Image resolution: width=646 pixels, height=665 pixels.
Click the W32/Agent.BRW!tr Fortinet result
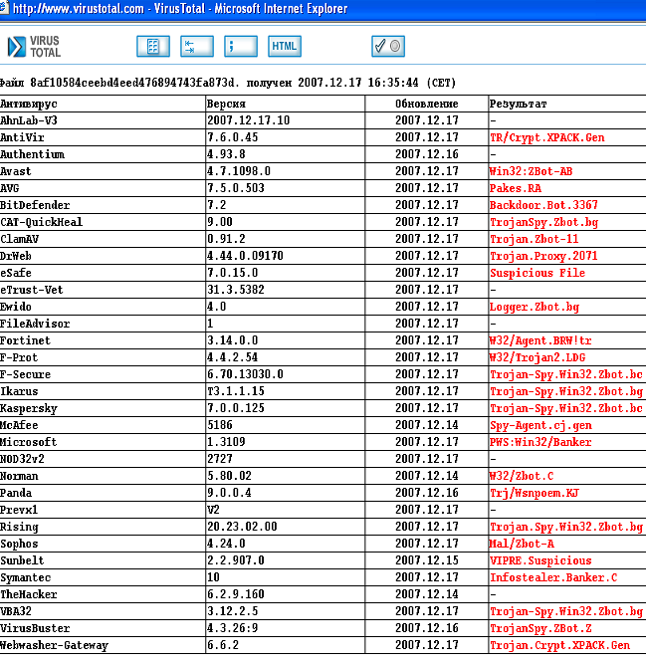pyautogui.click(x=540, y=340)
